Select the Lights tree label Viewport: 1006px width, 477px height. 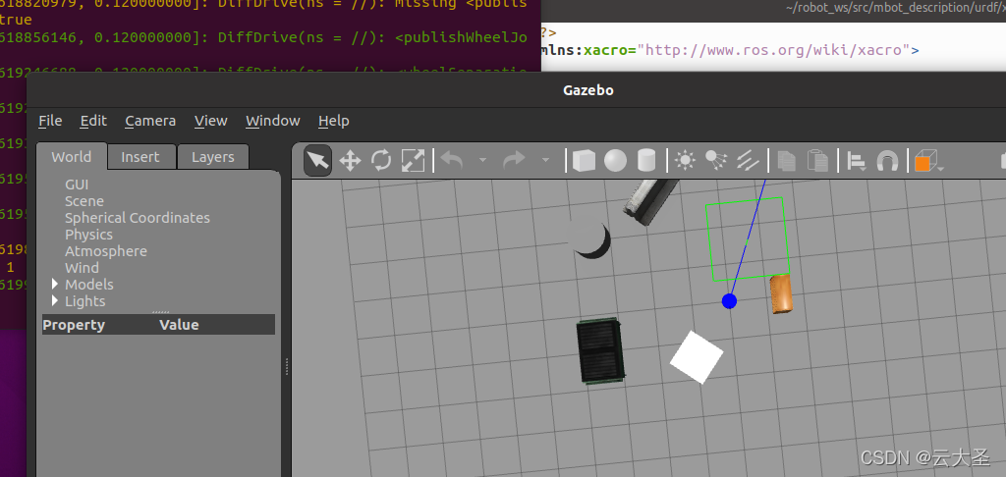click(84, 301)
